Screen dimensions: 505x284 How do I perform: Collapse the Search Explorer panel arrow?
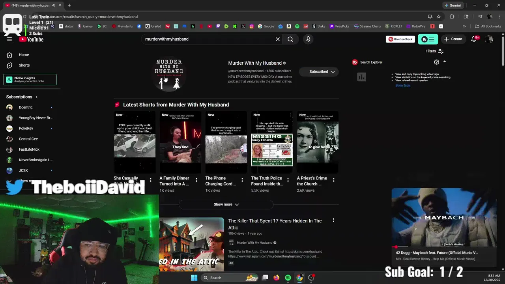(x=445, y=62)
